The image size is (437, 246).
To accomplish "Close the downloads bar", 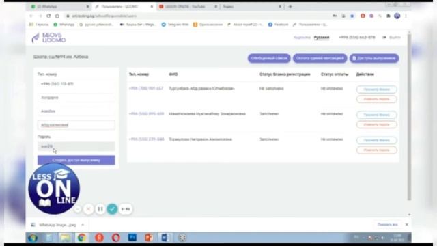I will pos(407,225).
